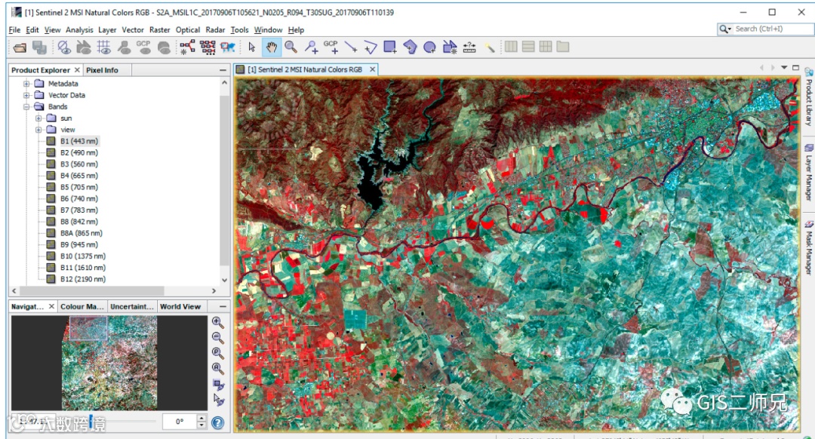
Task: Toggle the no-data overlay
Action: (64, 48)
